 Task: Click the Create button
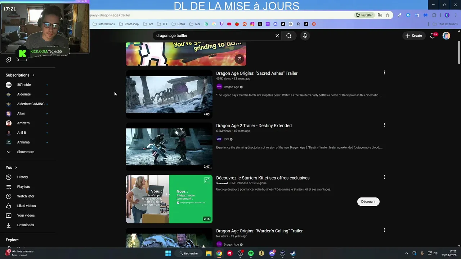413,36
